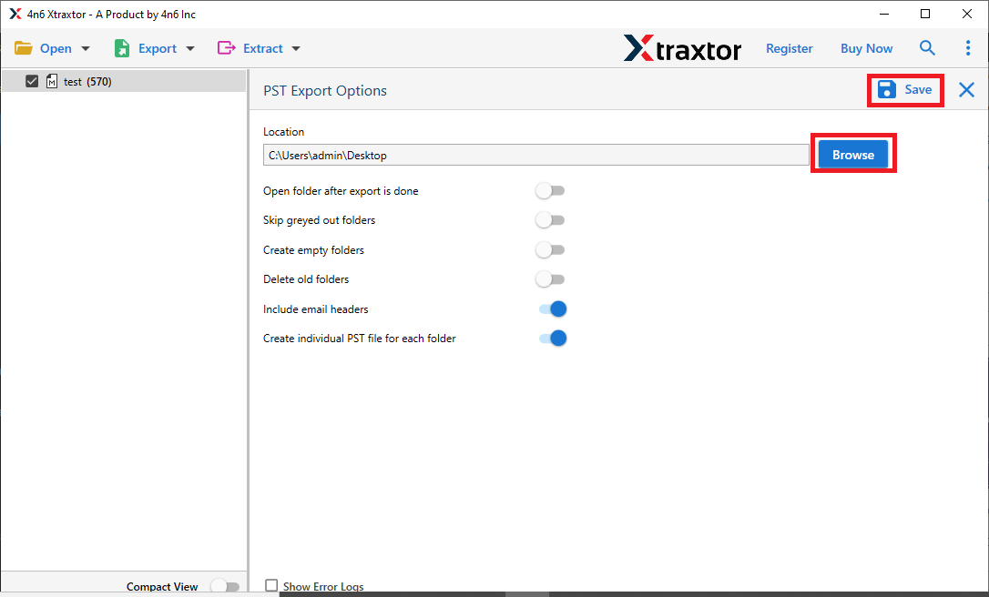The image size is (989, 597).
Task: Click inside the Location path field
Action: tap(535, 155)
